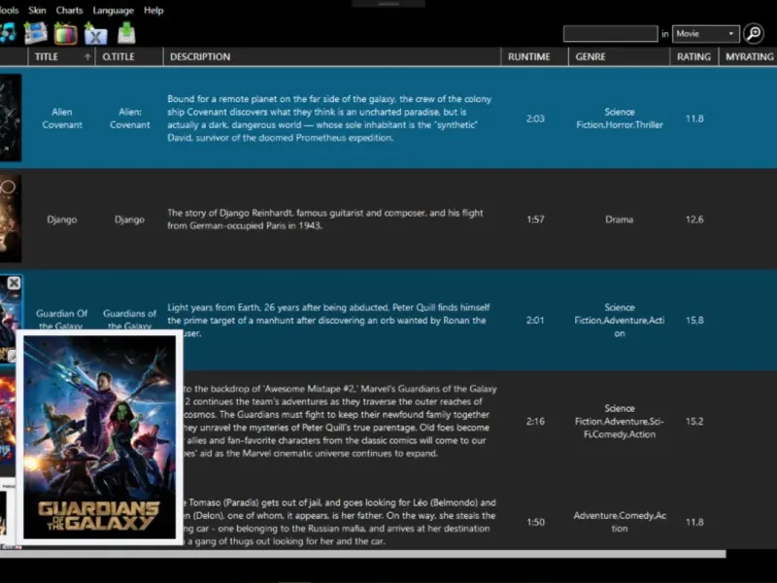Select the 'Guardian Of the Galaxy' title cell
This screenshot has width=777, height=583.
point(62,320)
